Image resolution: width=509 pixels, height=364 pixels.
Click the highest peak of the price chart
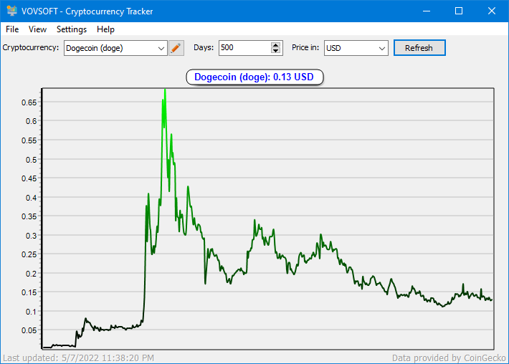[x=165, y=90]
